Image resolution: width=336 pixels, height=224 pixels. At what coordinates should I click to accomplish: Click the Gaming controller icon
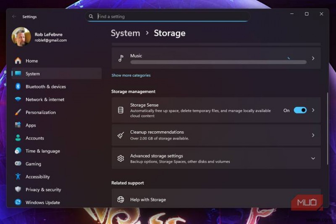tap(18, 163)
